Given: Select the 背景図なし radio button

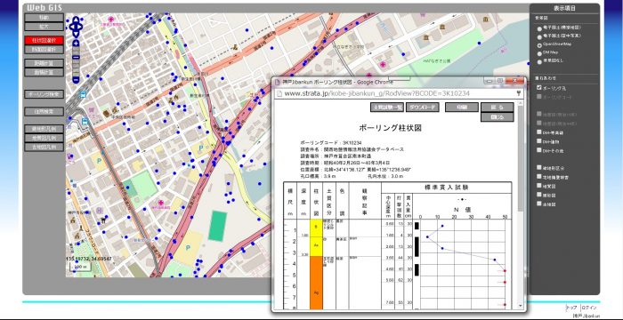Looking at the screenshot, I should [x=539, y=62].
